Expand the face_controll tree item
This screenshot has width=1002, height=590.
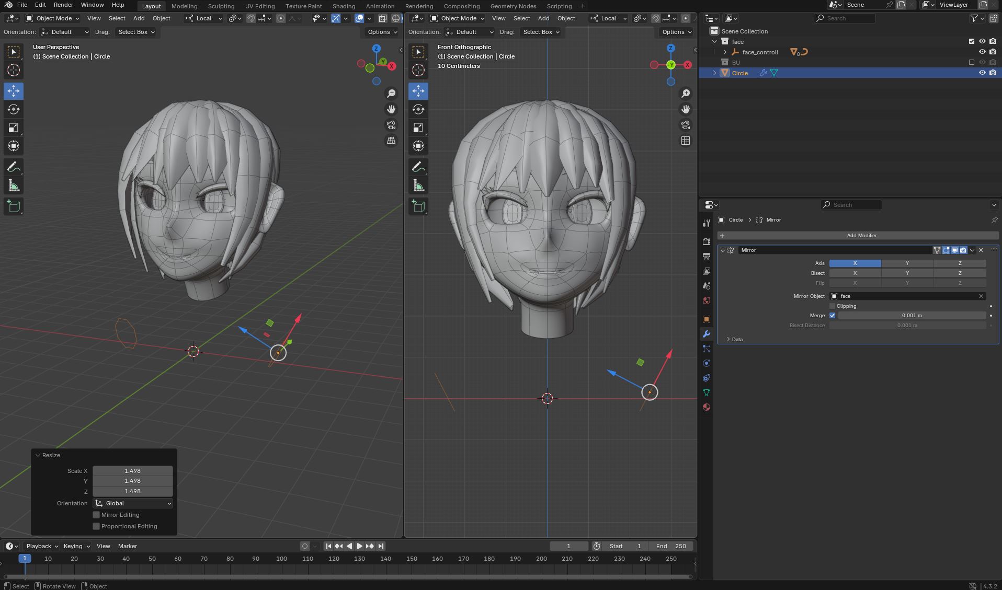(725, 52)
